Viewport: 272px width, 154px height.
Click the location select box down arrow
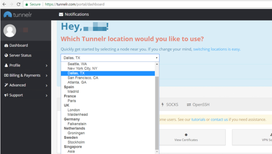click(x=156, y=58)
